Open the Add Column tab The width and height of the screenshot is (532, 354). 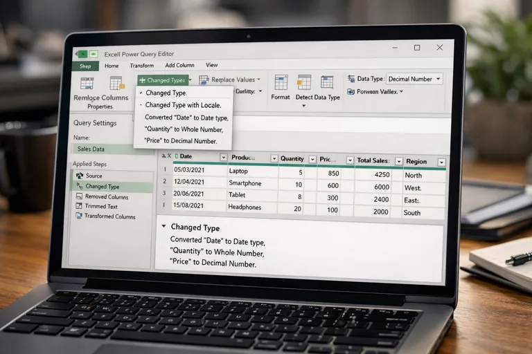pos(180,65)
